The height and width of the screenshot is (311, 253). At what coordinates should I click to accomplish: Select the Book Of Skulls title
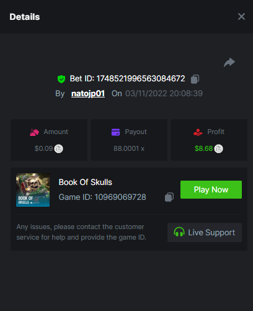pos(86,183)
